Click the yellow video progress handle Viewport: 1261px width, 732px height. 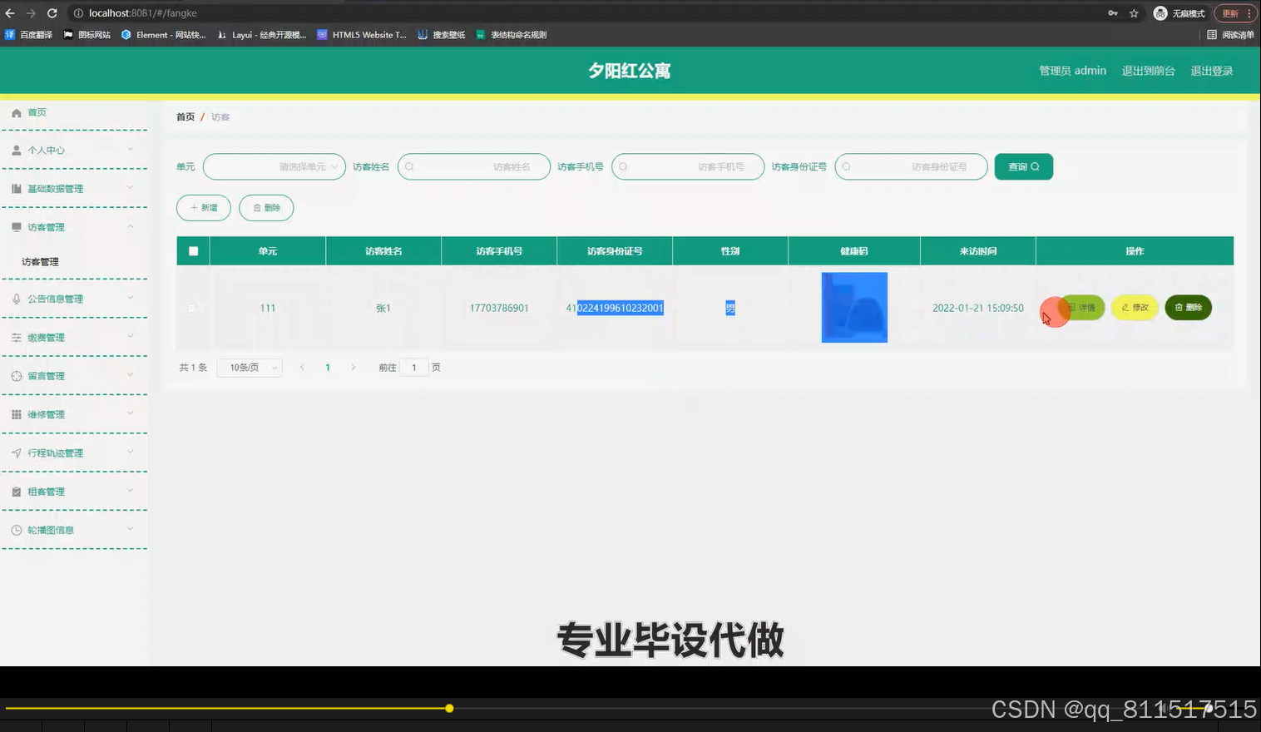click(449, 709)
